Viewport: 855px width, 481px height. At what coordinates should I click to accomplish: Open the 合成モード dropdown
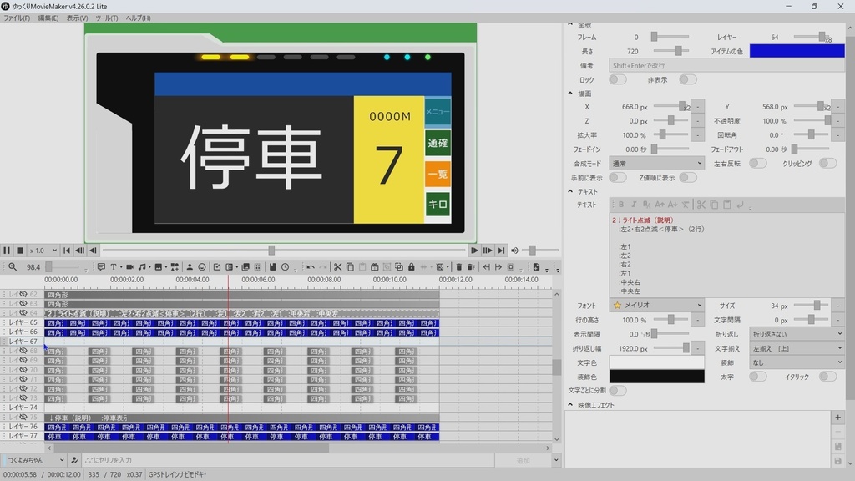[x=656, y=163]
